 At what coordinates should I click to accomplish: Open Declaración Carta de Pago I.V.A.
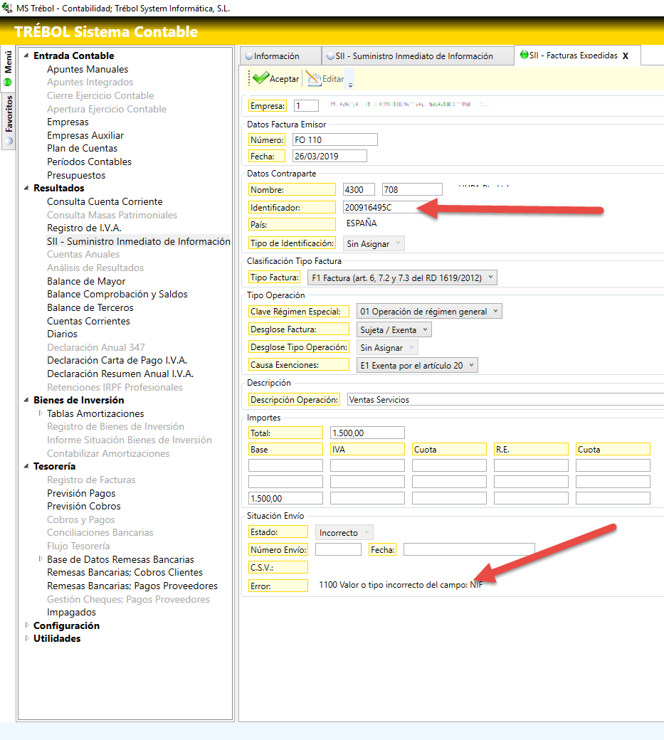tap(117, 361)
